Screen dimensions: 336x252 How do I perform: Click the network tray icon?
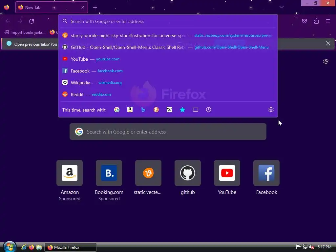305,247
